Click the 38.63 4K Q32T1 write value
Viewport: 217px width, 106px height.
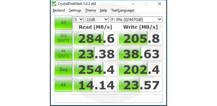pos(141,54)
